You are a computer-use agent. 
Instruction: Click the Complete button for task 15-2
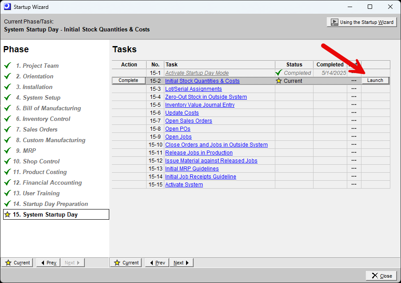pyautogui.click(x=128, y=81)
